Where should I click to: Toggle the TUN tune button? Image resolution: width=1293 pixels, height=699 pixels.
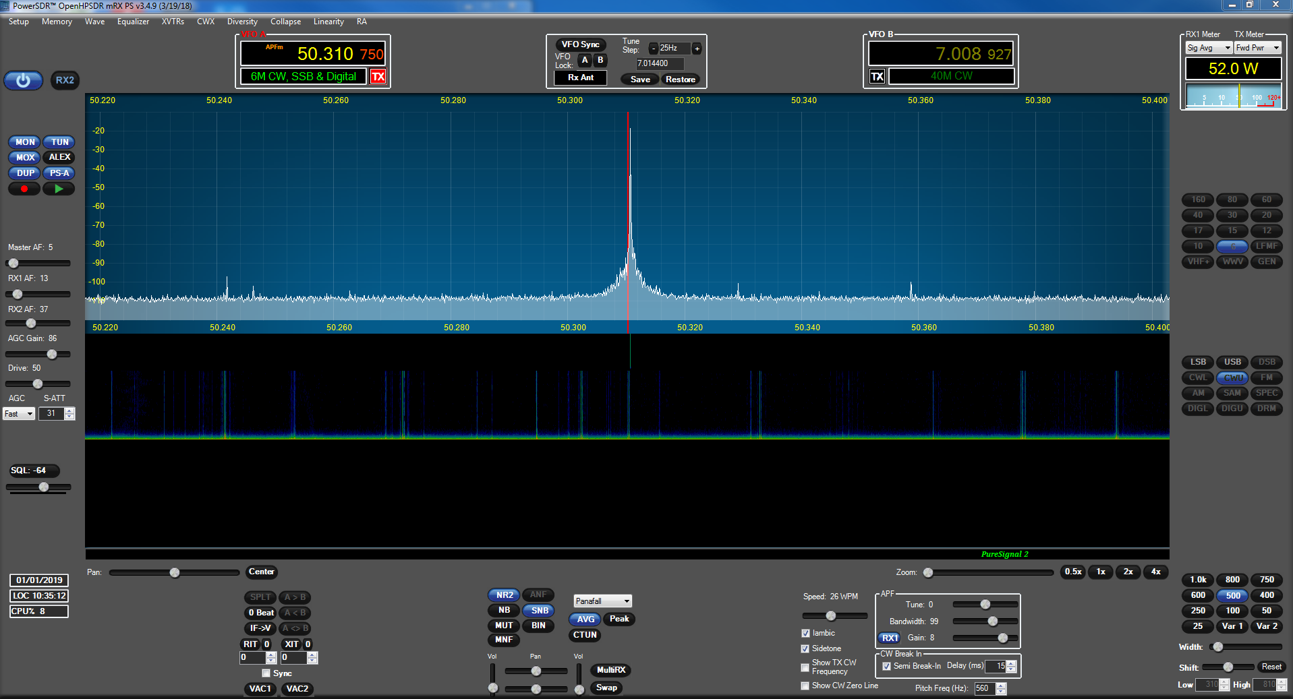59,142
